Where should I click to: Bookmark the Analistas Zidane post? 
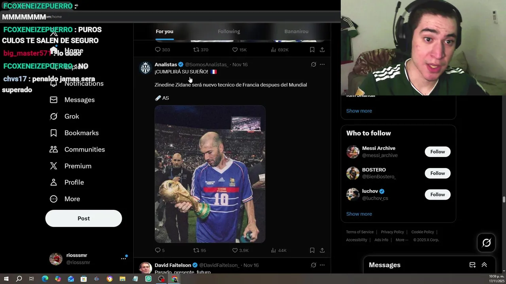coord(312,250)
